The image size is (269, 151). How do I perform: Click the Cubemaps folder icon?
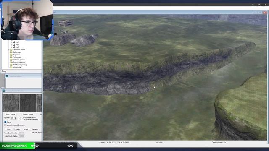[x=11, y=52]
